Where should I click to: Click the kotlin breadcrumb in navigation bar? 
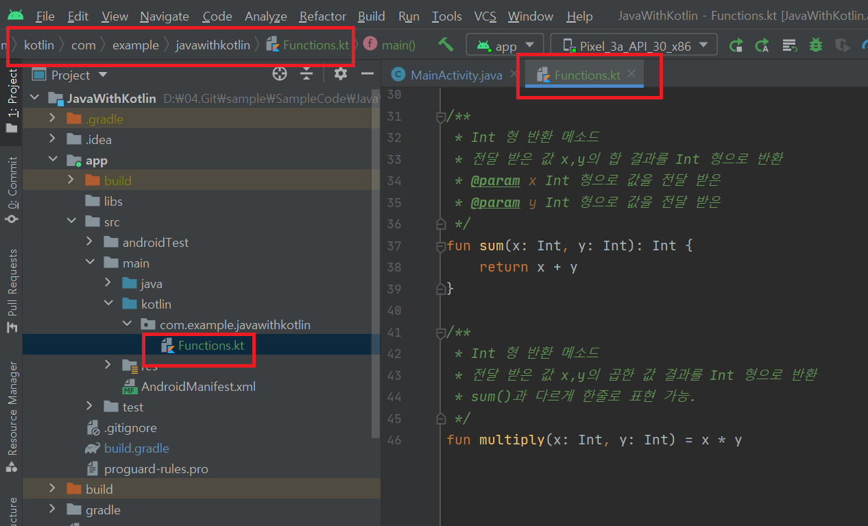click(39, 45)
